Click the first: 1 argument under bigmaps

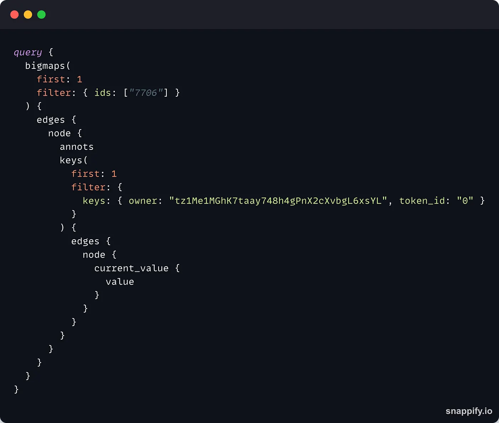tap(60, 79)
